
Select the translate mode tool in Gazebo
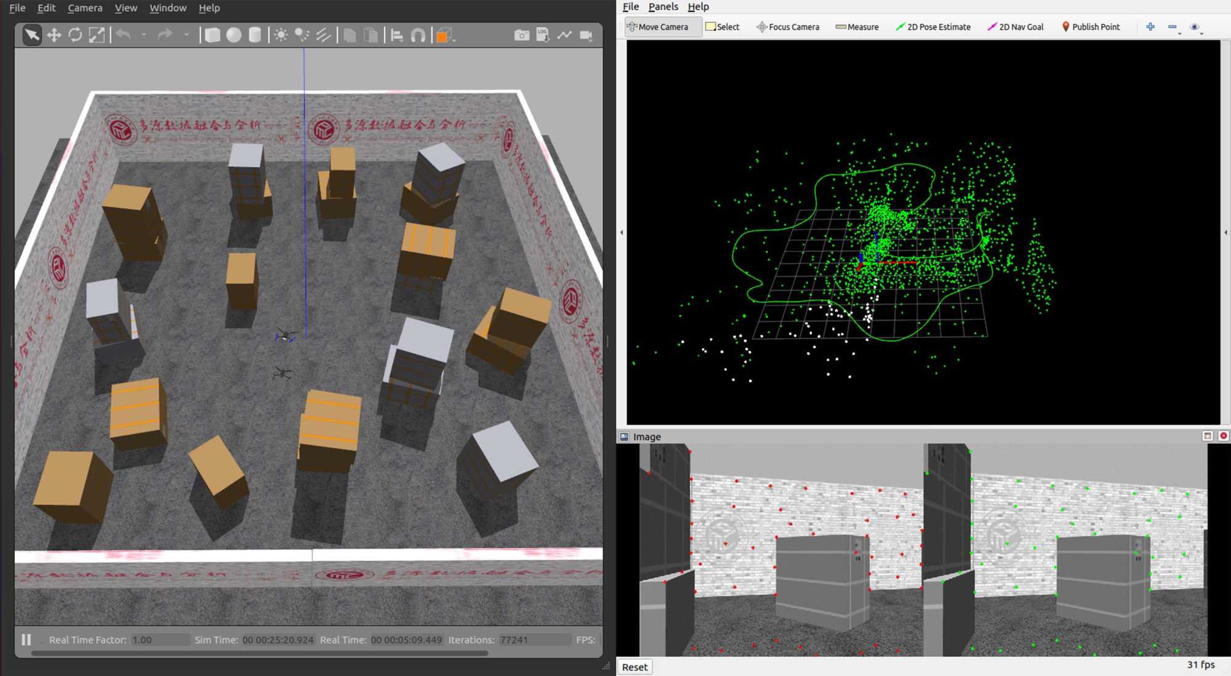(x=54, y=35)
